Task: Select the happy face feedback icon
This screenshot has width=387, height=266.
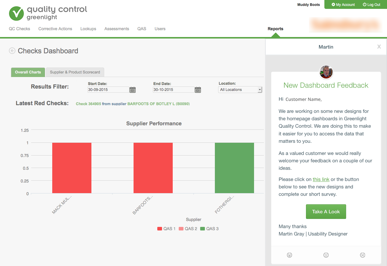Action: point(289,255)
